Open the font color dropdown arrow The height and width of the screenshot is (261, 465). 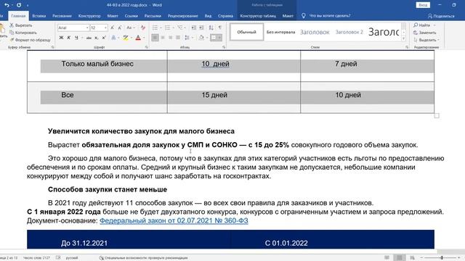point(144,38)
